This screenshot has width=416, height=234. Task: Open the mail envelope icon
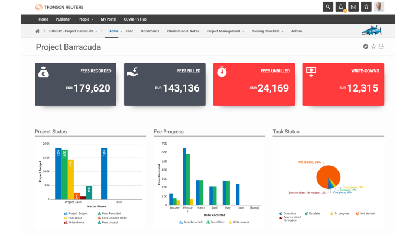coord(353,7)
